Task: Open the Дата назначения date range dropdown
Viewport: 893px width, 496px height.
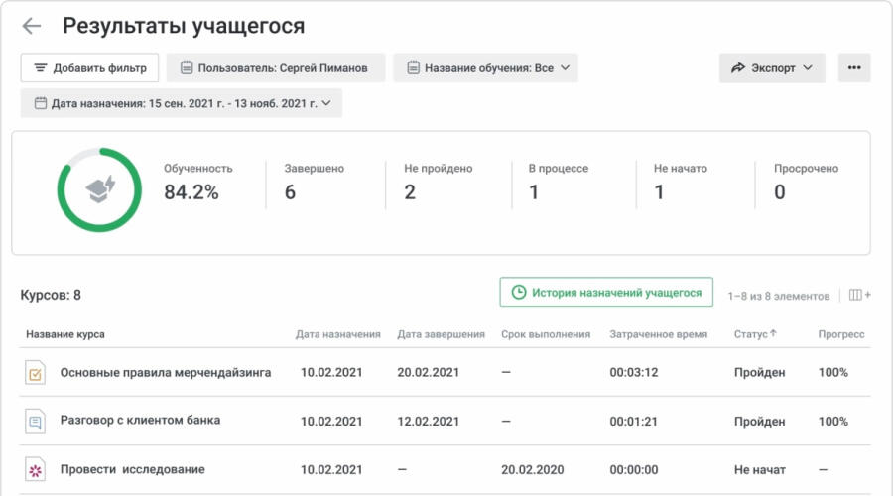Action: tap(182, 103)
